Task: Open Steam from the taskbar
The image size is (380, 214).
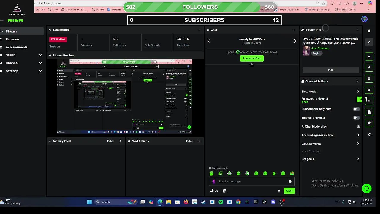Action: pyautogui.click(x=203, y=202)
